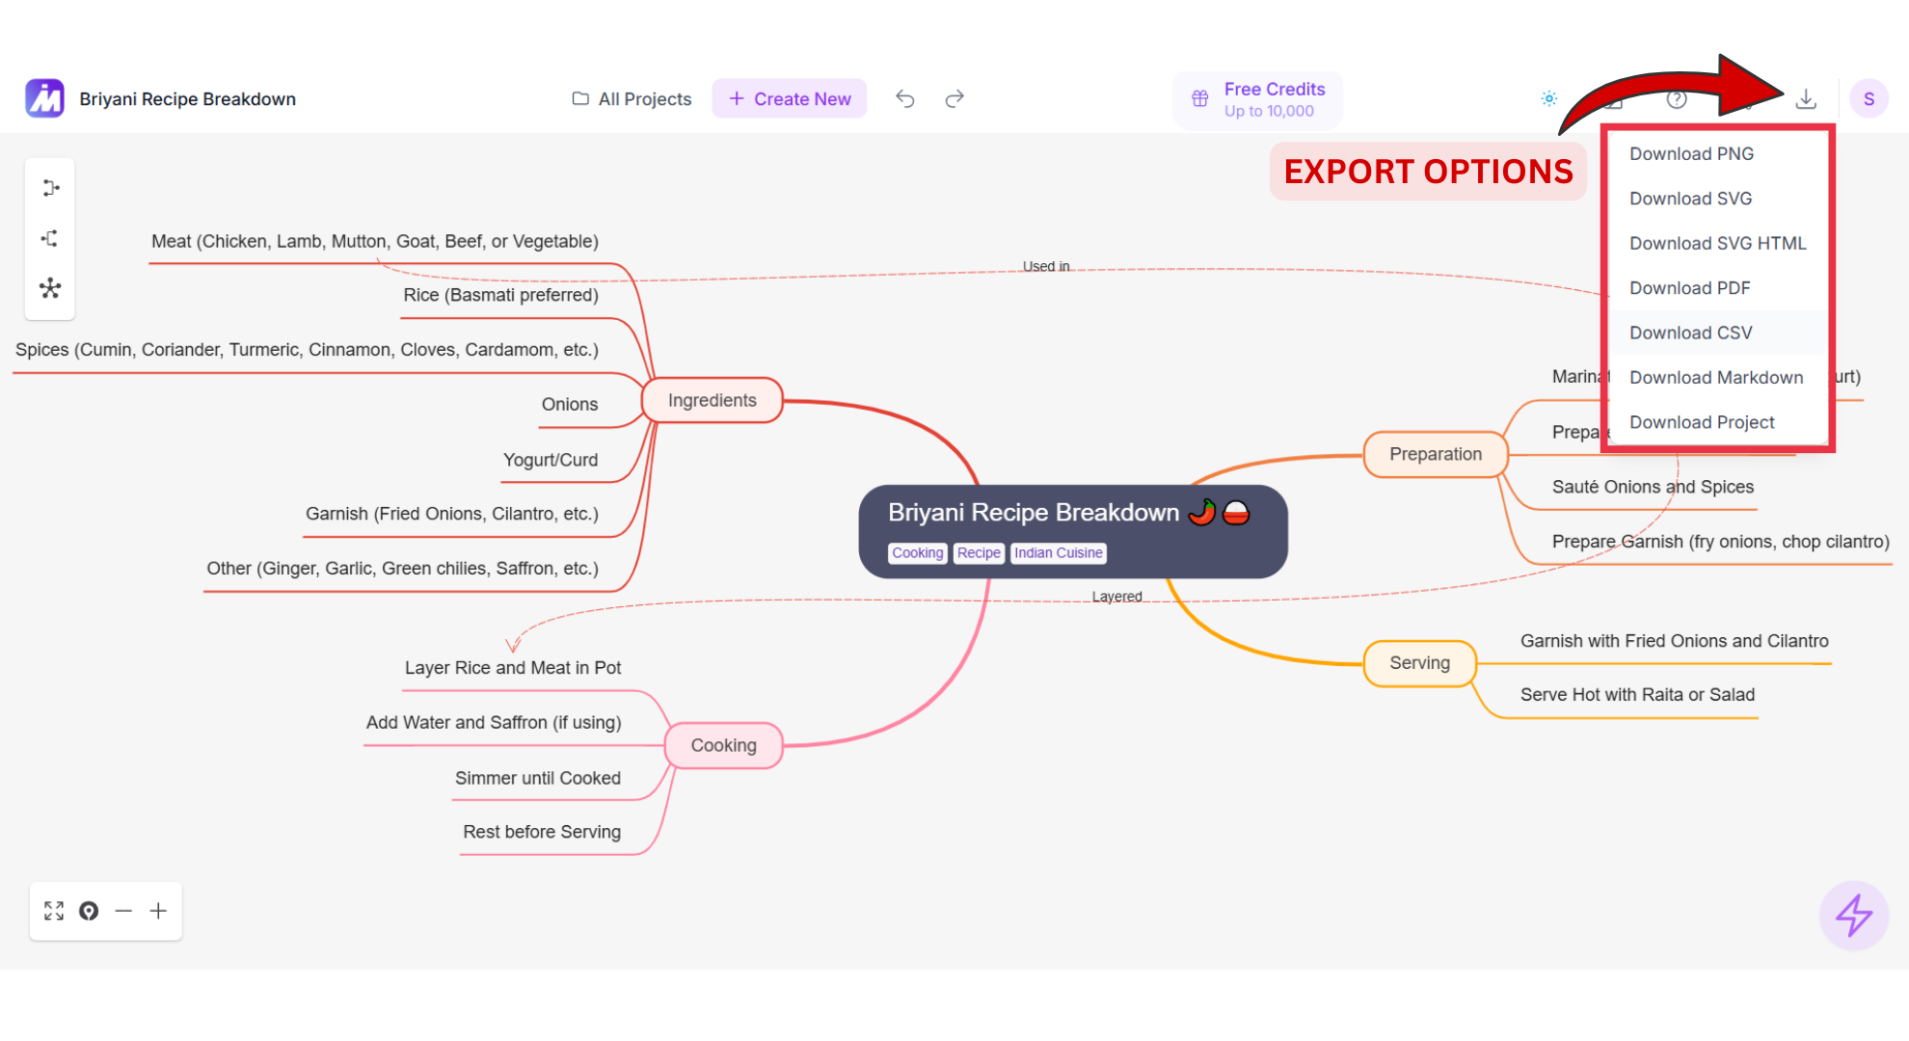Select Download Markdown option
The height and width of the screenshot is (1041, 1909).
point(1715,378)
